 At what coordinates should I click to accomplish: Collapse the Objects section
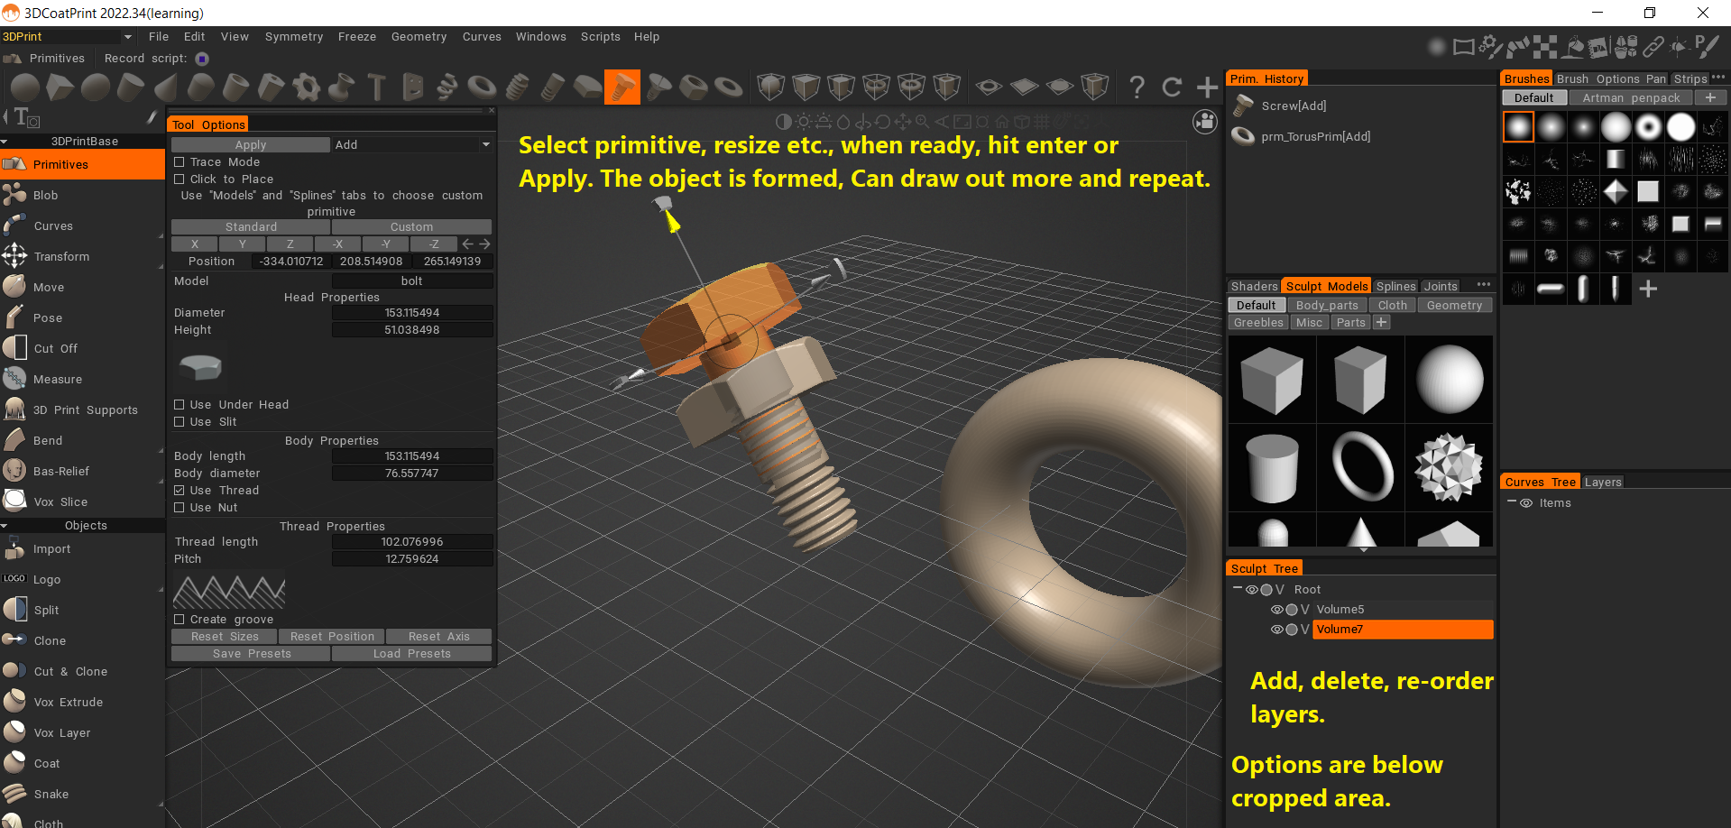point(5,526)
